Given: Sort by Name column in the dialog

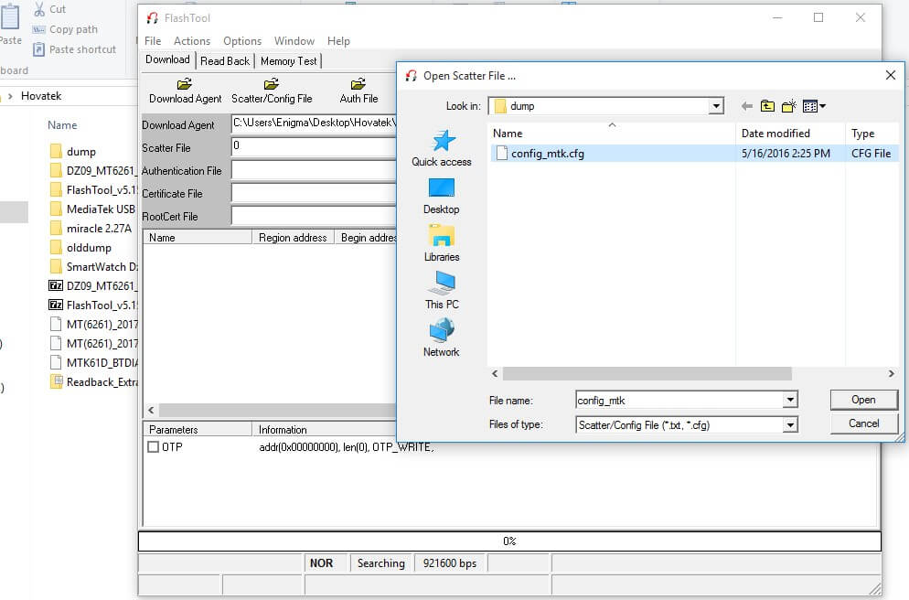Looking at the screenshot, I should pos(612,134).
